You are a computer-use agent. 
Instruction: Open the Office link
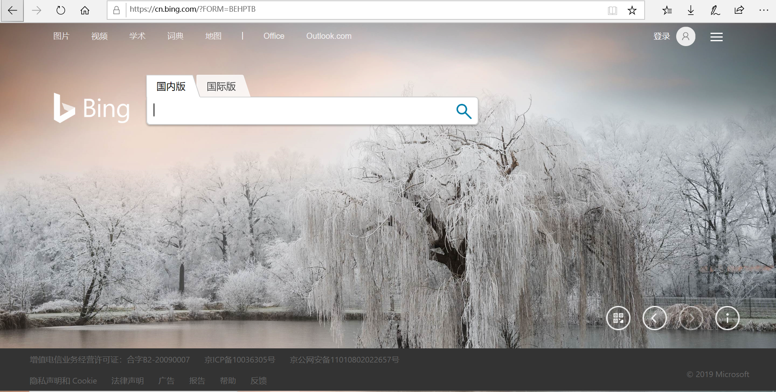pyautogui.click(x=274, y=36)
